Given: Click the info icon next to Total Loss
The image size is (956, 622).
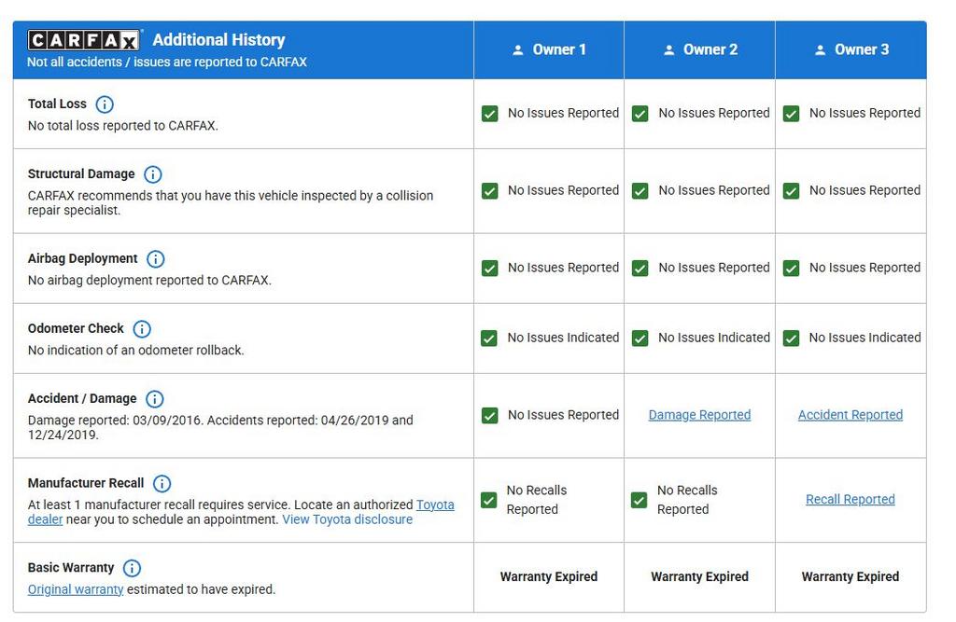Looking at the screenshot, I should point(105,104).
